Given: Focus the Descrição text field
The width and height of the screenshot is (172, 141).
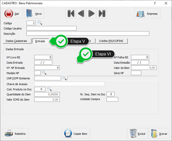Looking at the screenshot, I should pyautogui.click(x=88, y=33).
